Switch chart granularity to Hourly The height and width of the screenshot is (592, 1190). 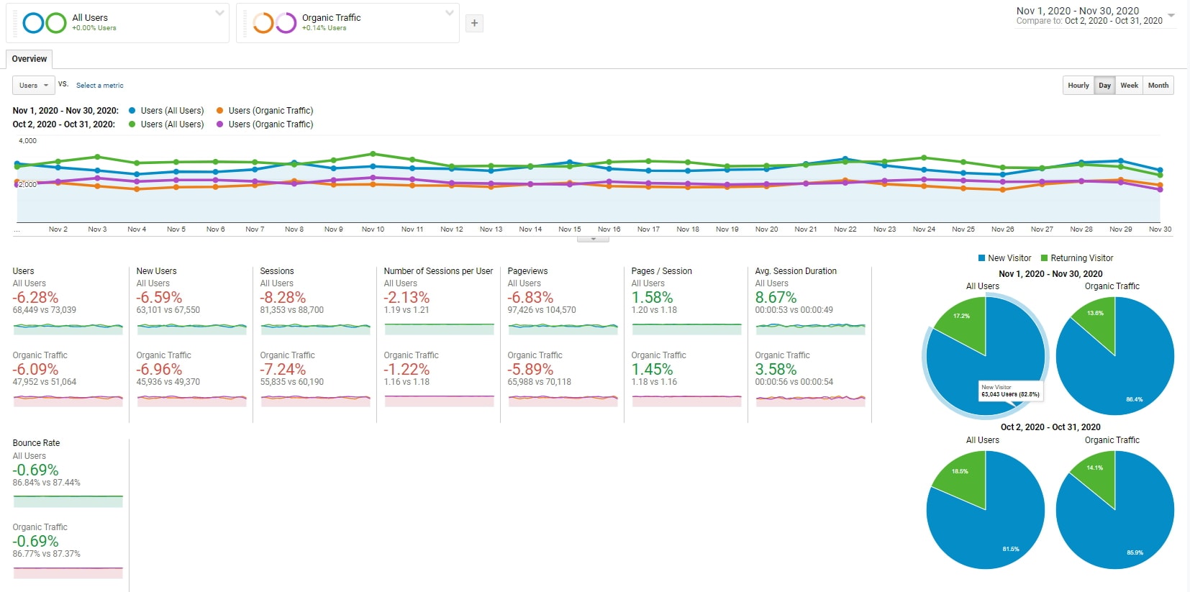tap(1078, 85)
